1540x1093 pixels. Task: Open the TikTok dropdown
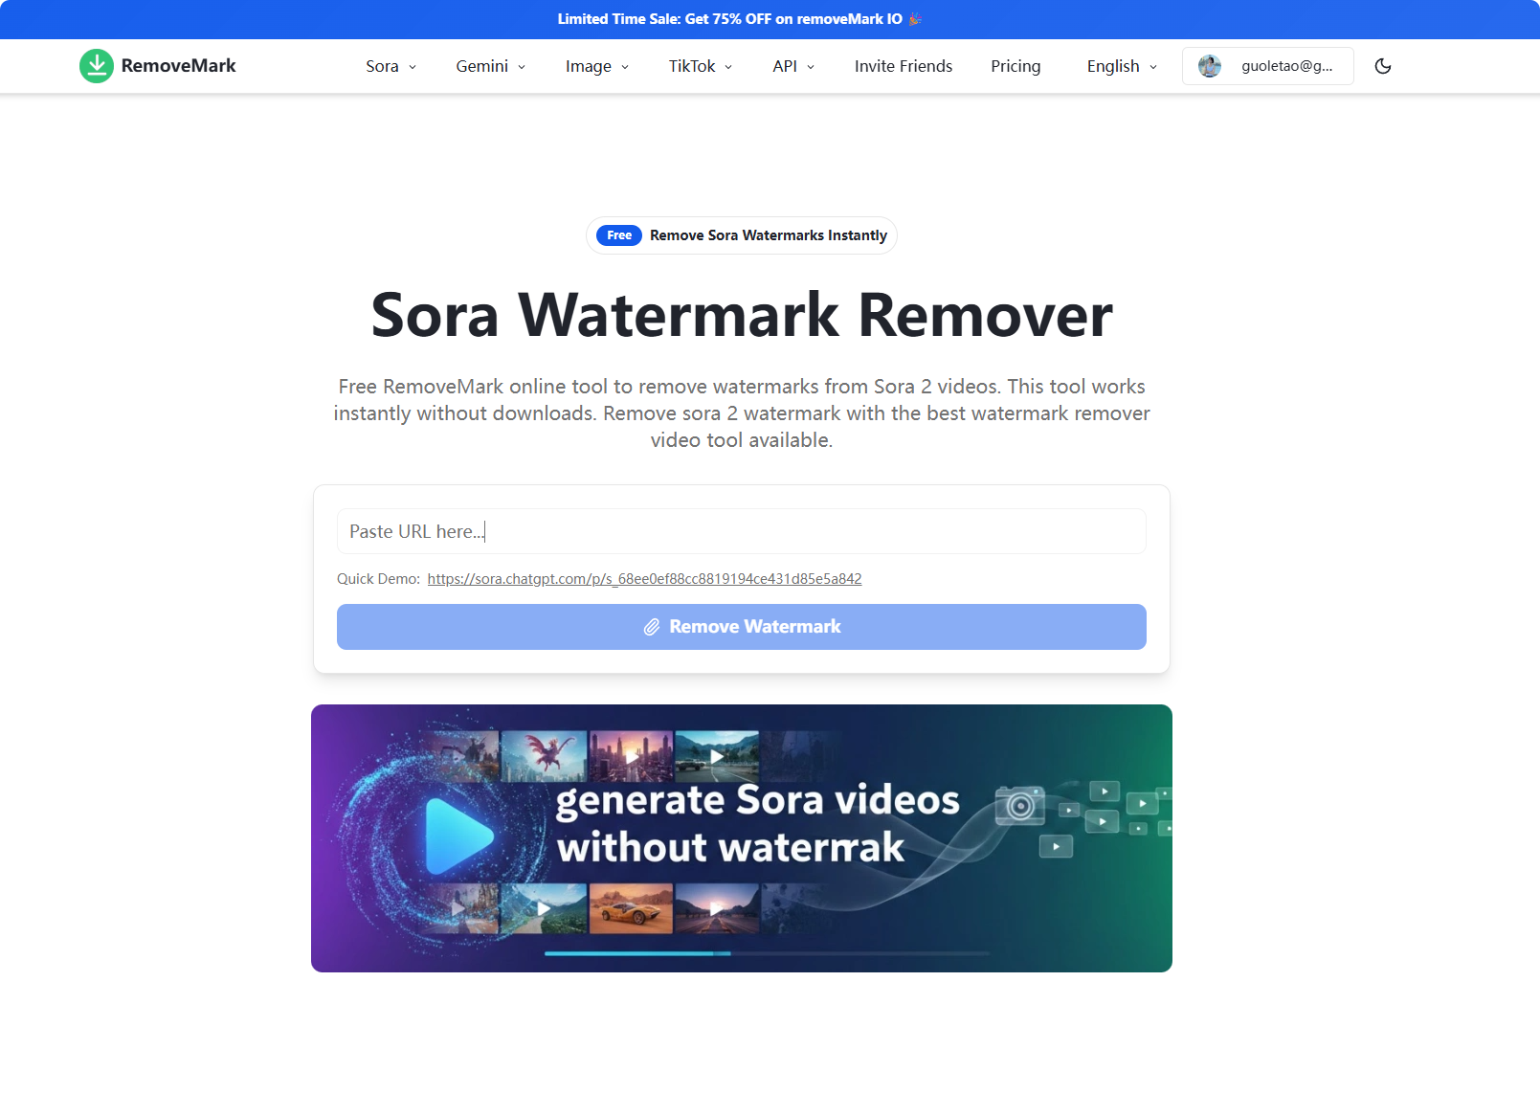tap(700, 66)
